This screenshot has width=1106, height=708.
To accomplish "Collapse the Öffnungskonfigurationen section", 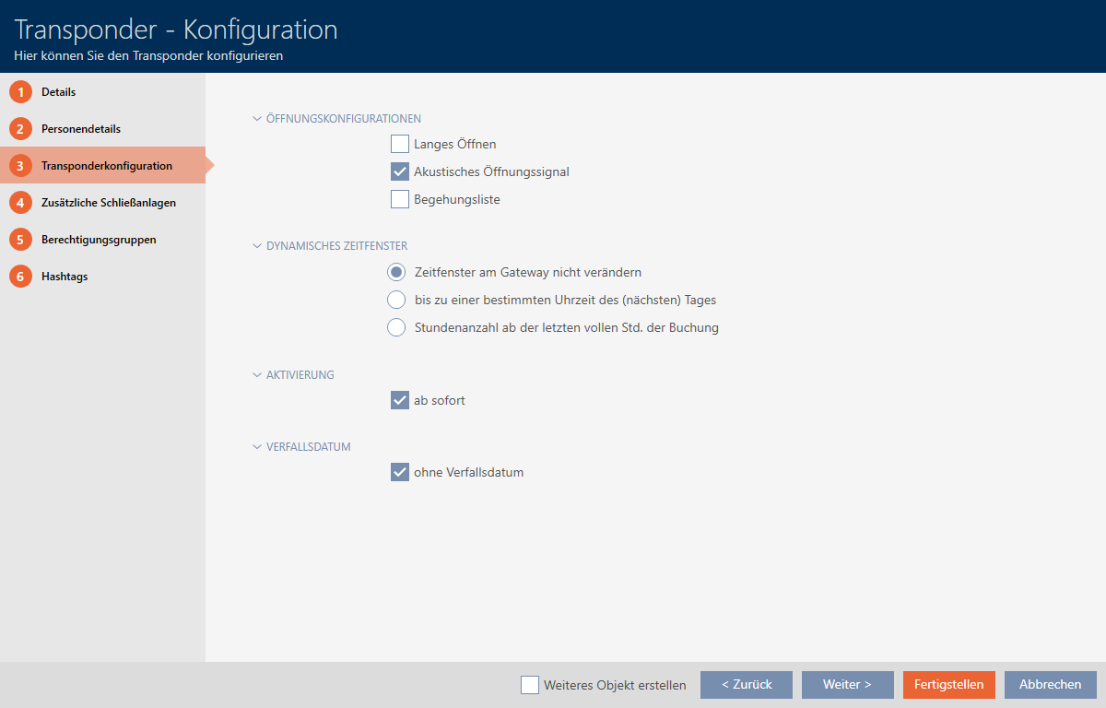I will [257, 119].
